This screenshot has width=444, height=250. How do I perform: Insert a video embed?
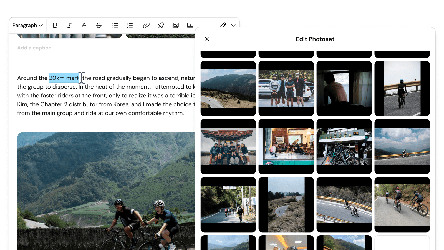(190, 25)
